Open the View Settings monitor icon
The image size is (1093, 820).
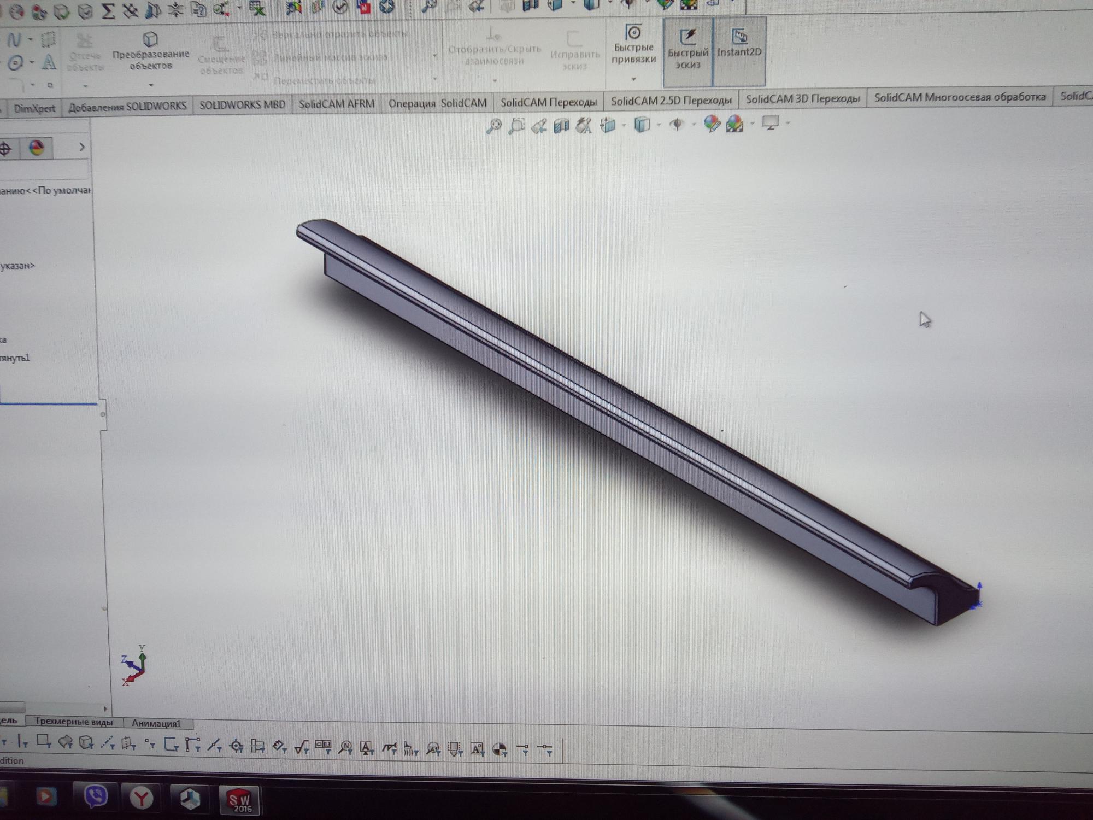771,124
